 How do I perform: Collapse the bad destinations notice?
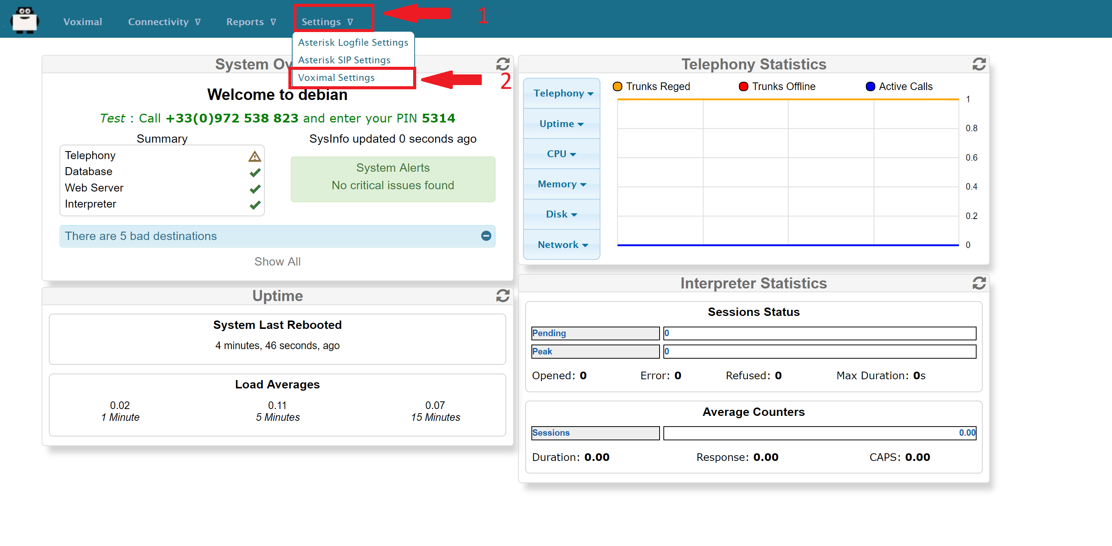(486, 236)
